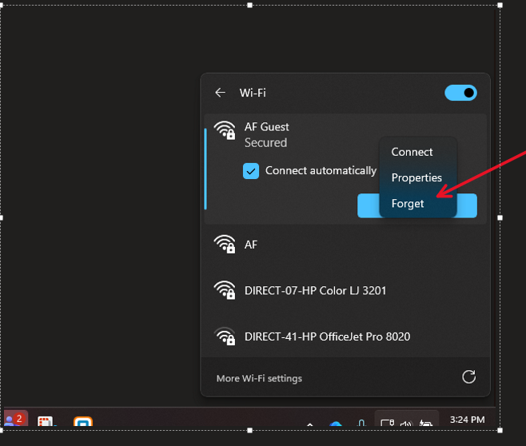The image size is (526, 446).
Task: Click the blue connect button behind the menu
Action: click(x=417, y=205)
